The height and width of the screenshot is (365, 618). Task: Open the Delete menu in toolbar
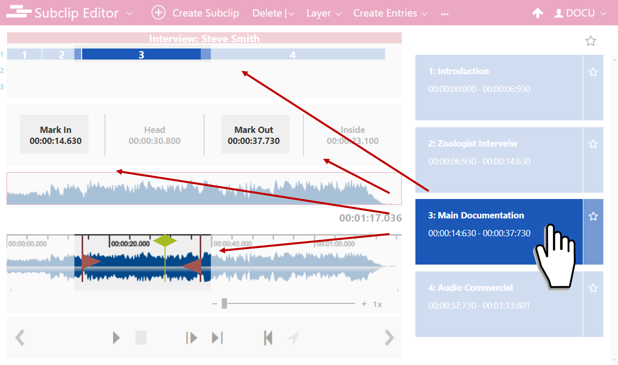coord(273,13)
